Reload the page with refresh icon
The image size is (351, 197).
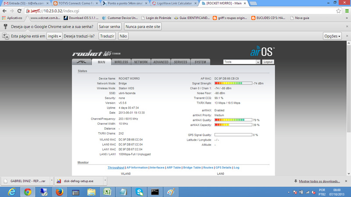point(19,11)
